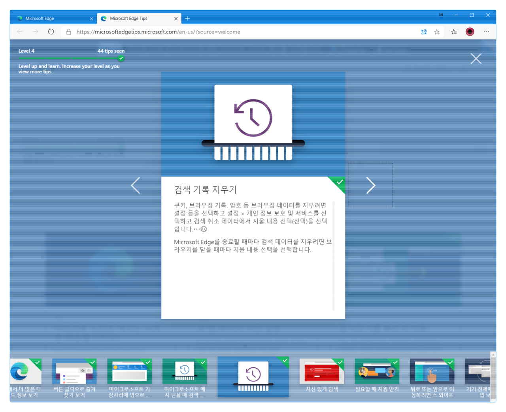
Task: Click the tip title '검색 기록 지우기'
Action: point(205,190)
